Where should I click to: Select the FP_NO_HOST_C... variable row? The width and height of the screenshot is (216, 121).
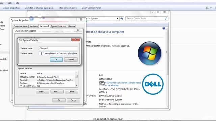47,86
